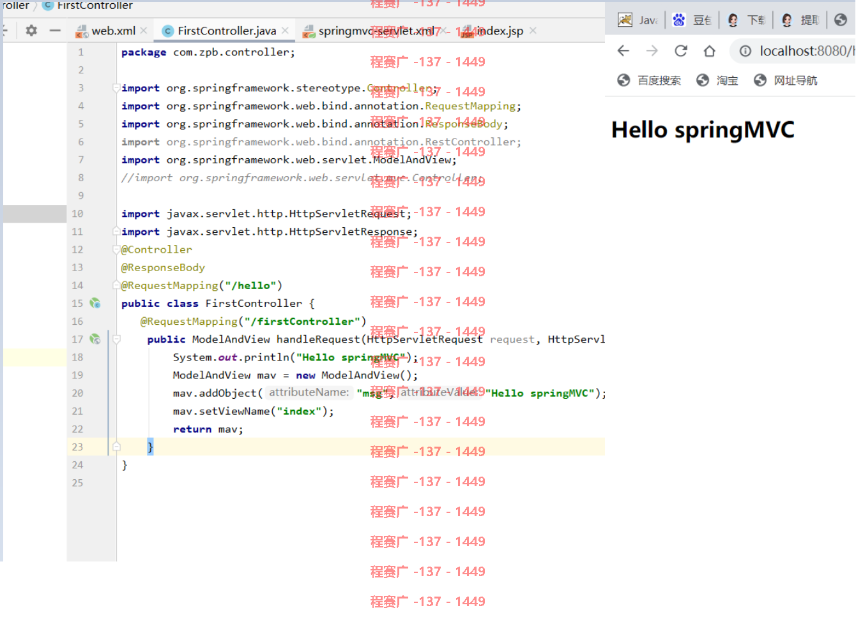Open the project panel settings gear
The width and height of the screenshot is (856, 617).
point(31,30)
